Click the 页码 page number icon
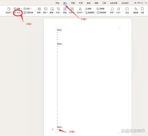Viewport: 148px width, 136px height. coord(25,9)
